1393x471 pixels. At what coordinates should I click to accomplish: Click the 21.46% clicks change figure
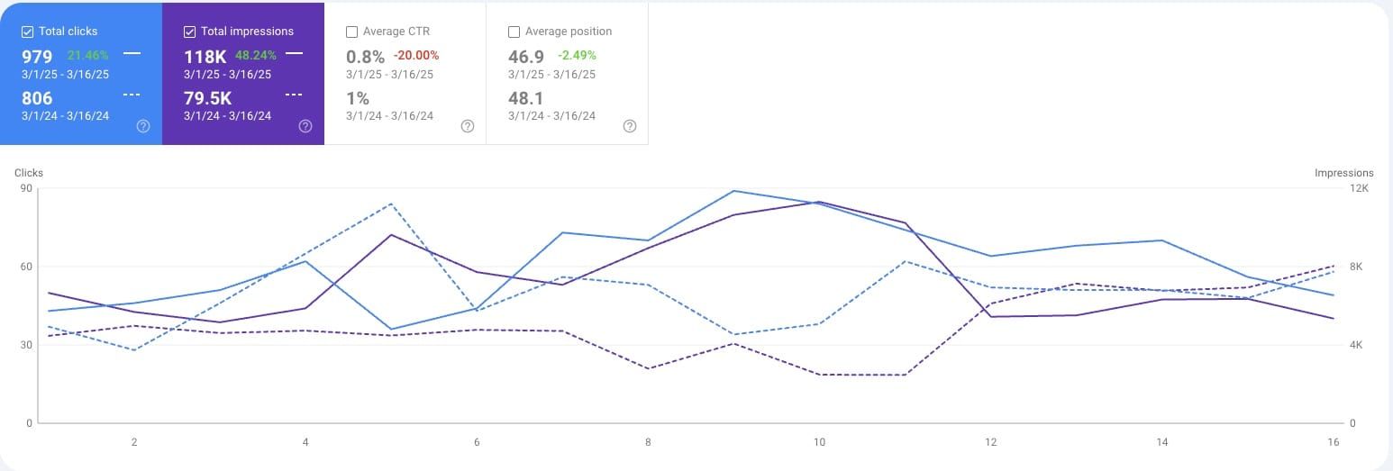coord(87,55)
